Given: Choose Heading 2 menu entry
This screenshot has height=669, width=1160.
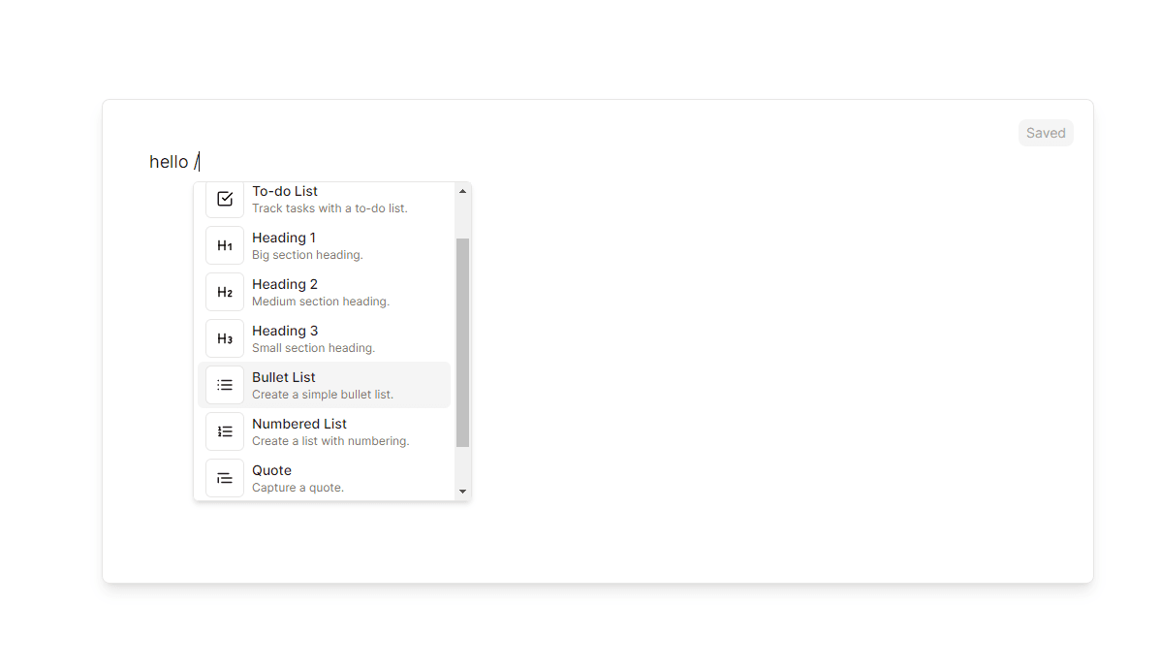Looking at the screenshot, I should click(324, 292).
